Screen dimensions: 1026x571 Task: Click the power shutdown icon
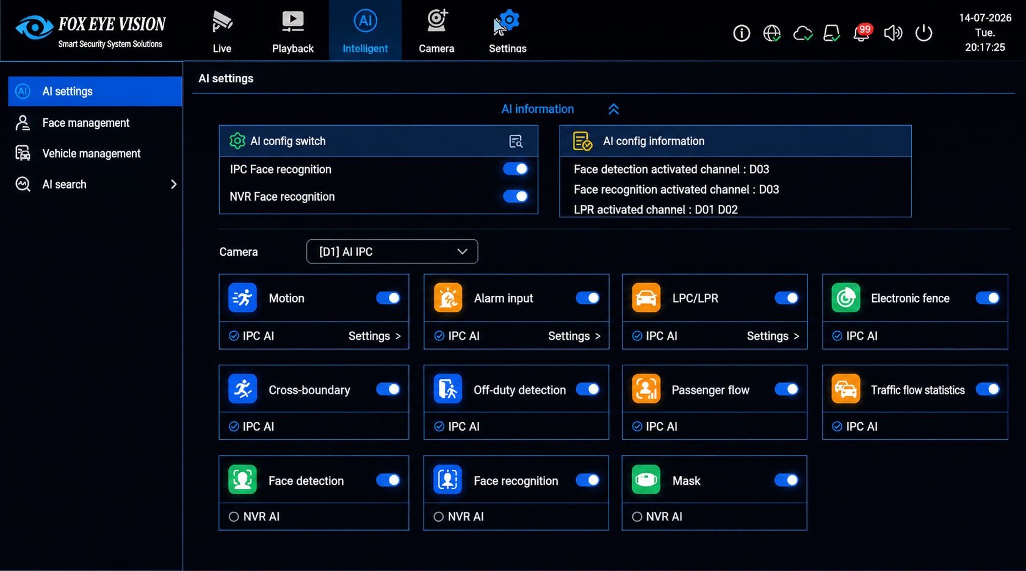click(x=924, y=33)
